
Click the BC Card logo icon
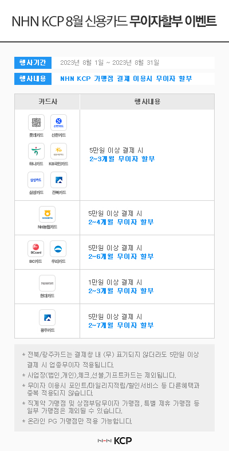36,249
